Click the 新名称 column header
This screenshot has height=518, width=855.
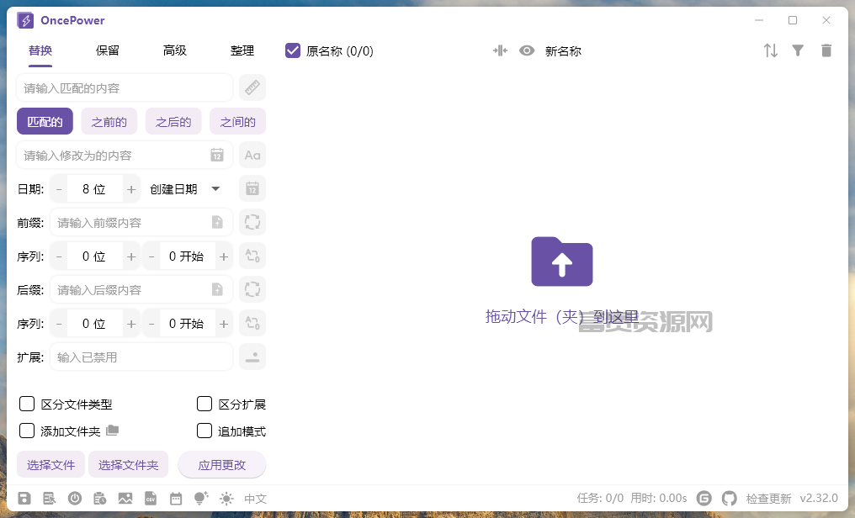point(563,50)
